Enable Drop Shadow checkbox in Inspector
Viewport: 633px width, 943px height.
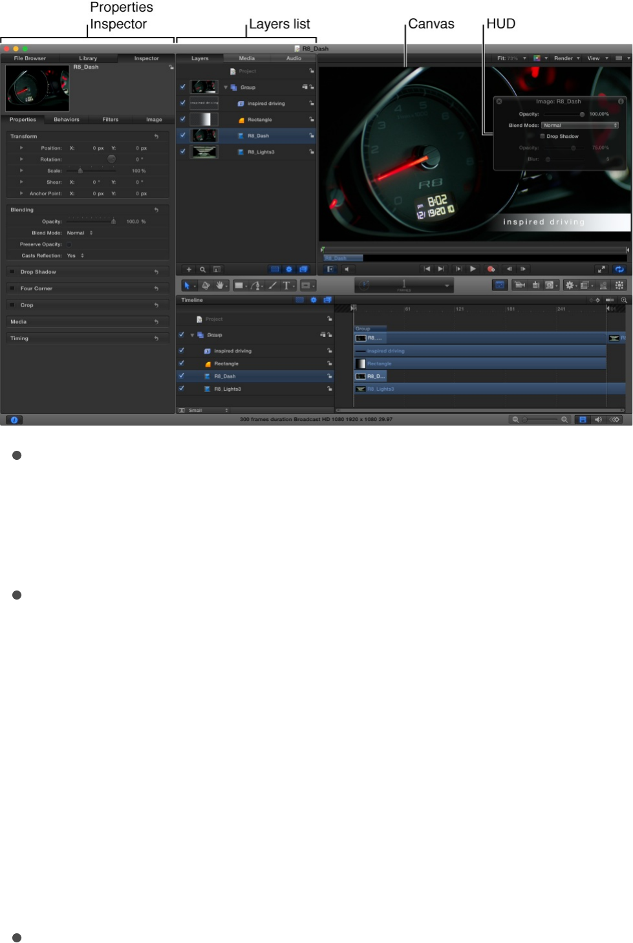tap(12, 272)
